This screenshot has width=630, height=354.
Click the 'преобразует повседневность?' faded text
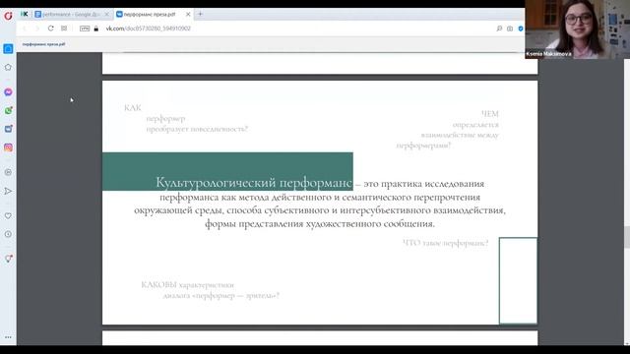197,129
